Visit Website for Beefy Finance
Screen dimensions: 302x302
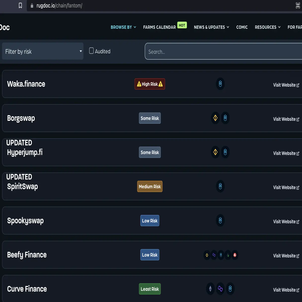coord(286,256)
